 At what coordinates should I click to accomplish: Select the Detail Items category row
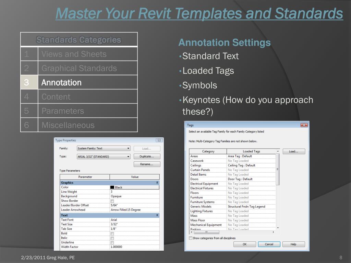click(233, 174)
